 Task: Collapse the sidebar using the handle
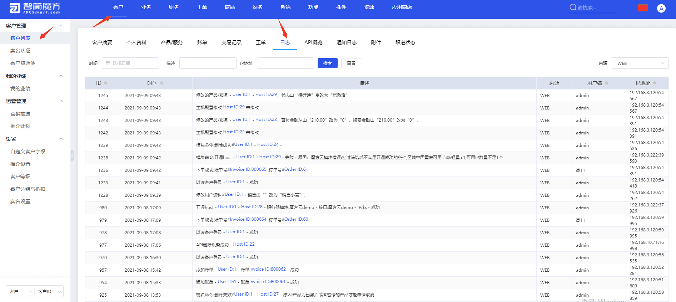coord(72,155)
